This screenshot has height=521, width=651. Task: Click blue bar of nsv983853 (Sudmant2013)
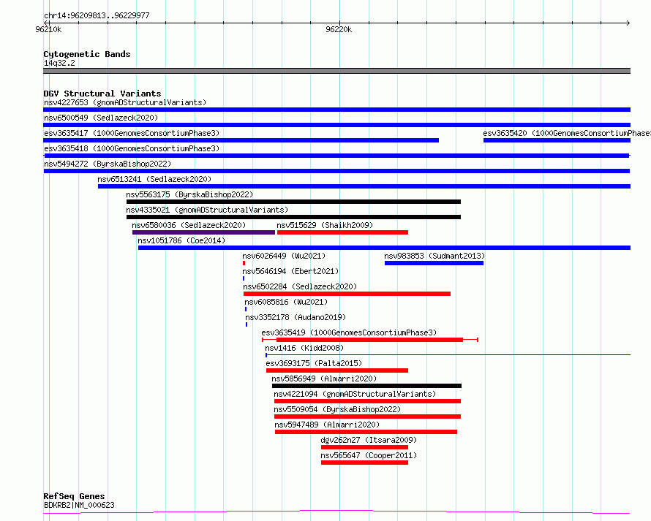[434, 263]
